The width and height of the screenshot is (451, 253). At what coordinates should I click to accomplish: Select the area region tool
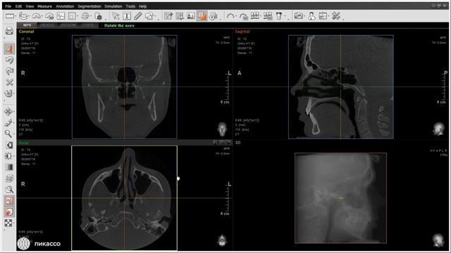[x=72, y=16]
